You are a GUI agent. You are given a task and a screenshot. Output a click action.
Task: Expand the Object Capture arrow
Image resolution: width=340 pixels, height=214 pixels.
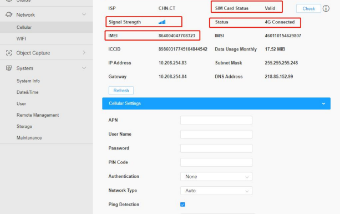[84, 53]
